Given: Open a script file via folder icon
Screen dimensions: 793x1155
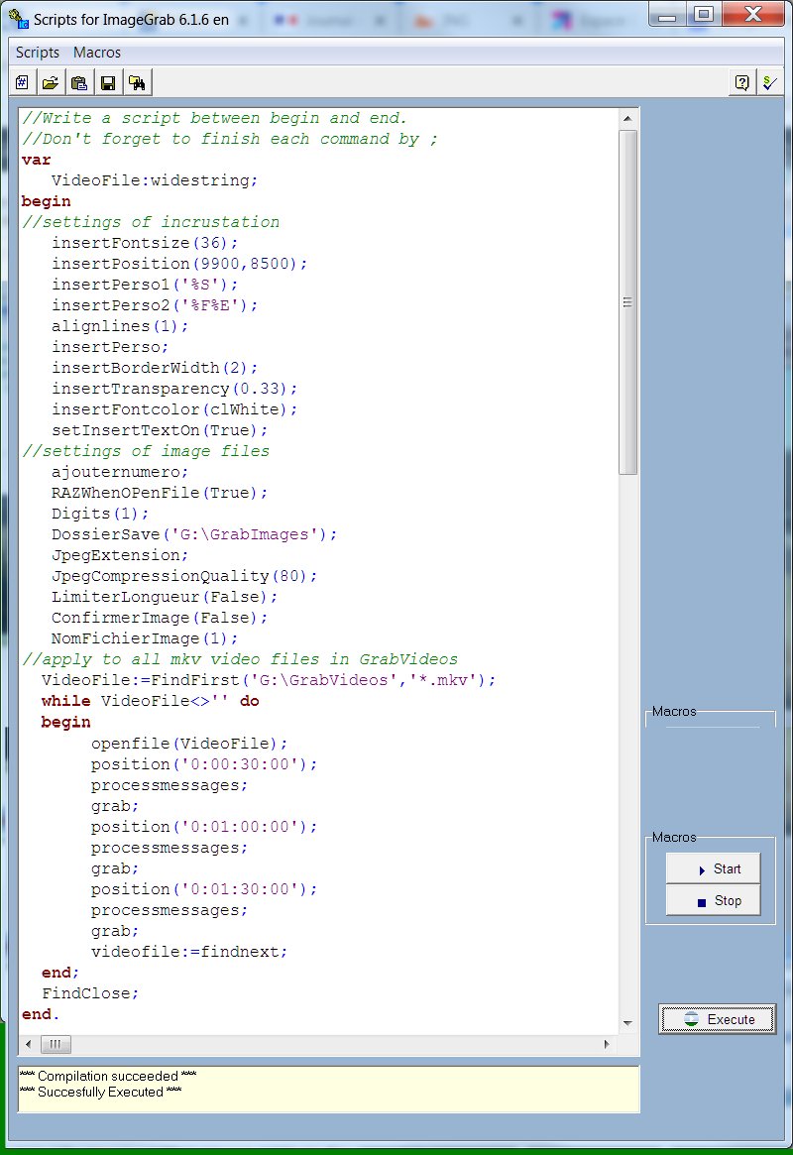Looking at the screenshot, I should coord(51,82).
